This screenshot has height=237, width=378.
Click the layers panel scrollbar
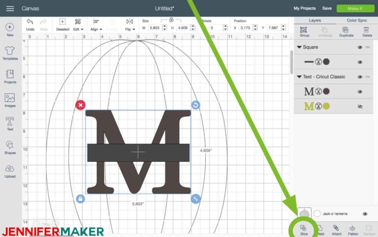pyautogui.click(x=291, y=62)
